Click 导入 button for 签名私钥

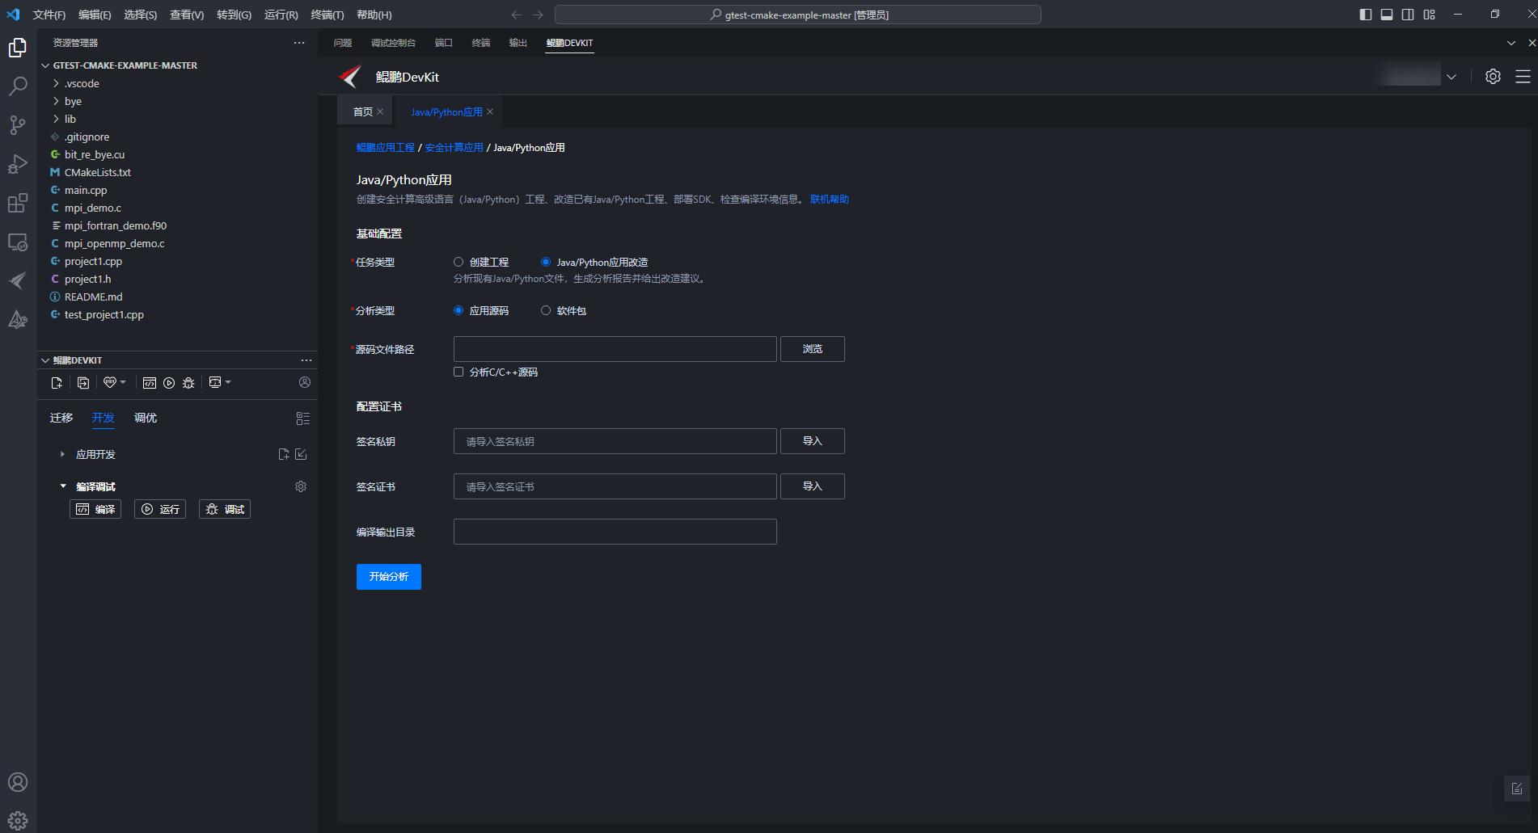click(813, 441)
